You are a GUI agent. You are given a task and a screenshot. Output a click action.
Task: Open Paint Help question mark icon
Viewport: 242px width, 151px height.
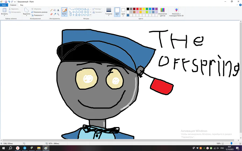click(240, 5)
